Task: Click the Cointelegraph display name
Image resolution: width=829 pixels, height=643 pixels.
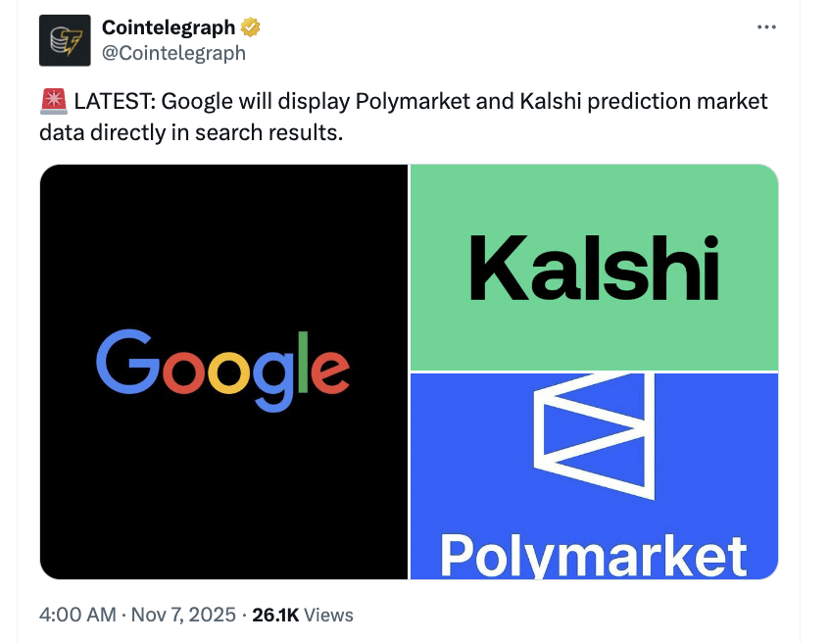Action: (168, 26)
